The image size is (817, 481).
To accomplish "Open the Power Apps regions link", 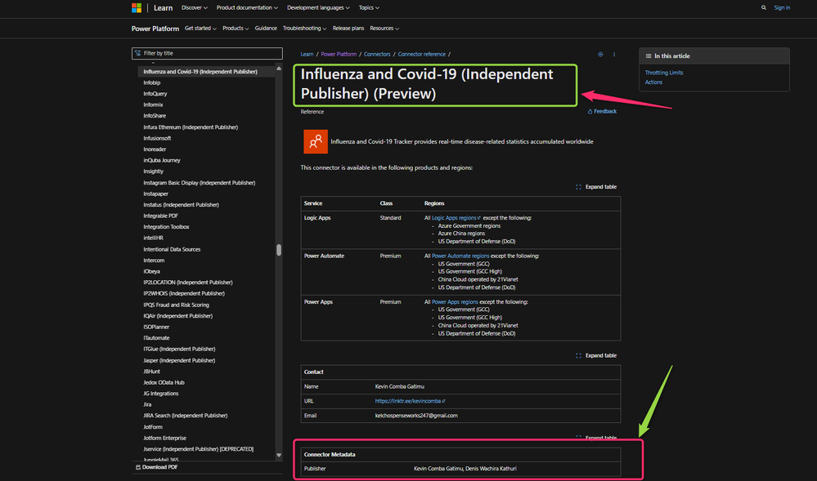I will (x=455, y=302).
